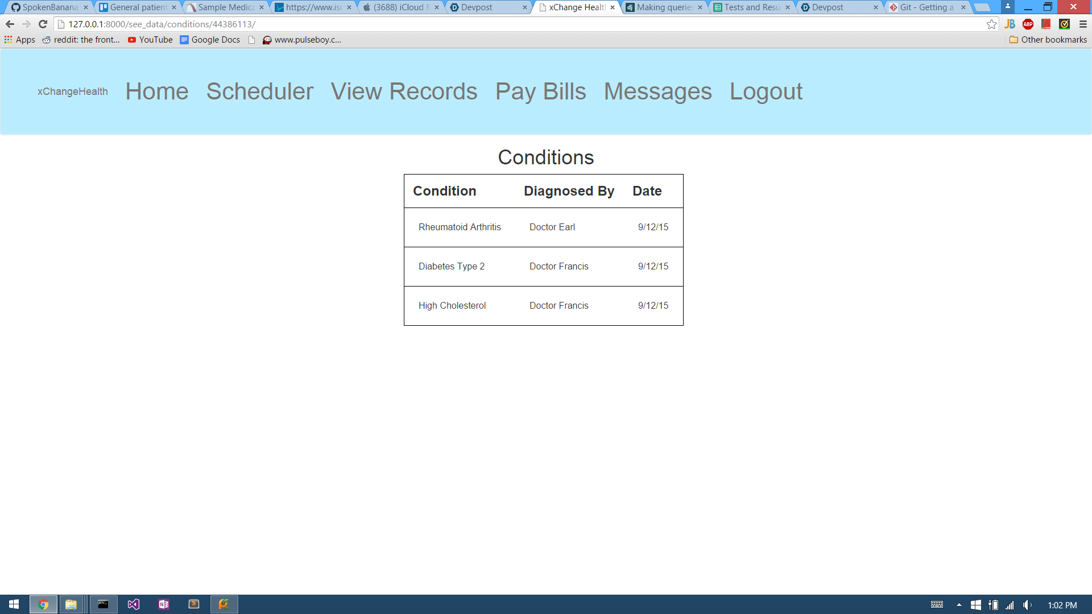Launch Visual Studio from taskbar
The width and height of the screenshot is (1092, 614).
134,604
